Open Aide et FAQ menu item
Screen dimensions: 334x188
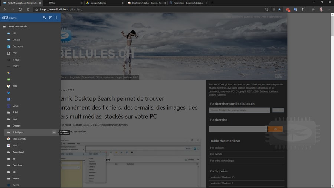click(x=131, y=77)
